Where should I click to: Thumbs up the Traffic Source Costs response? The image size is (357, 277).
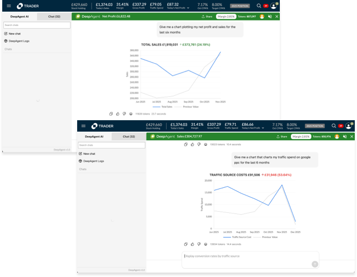tap(192, 244)
